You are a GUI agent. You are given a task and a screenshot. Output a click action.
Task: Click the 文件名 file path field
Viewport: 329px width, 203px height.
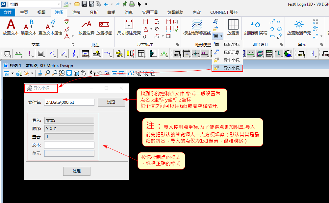point(69,102)
